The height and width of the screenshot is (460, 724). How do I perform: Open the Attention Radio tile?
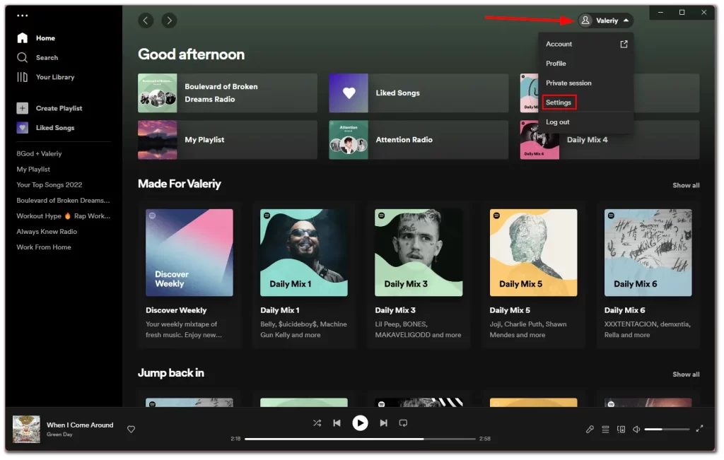point(419,140)
